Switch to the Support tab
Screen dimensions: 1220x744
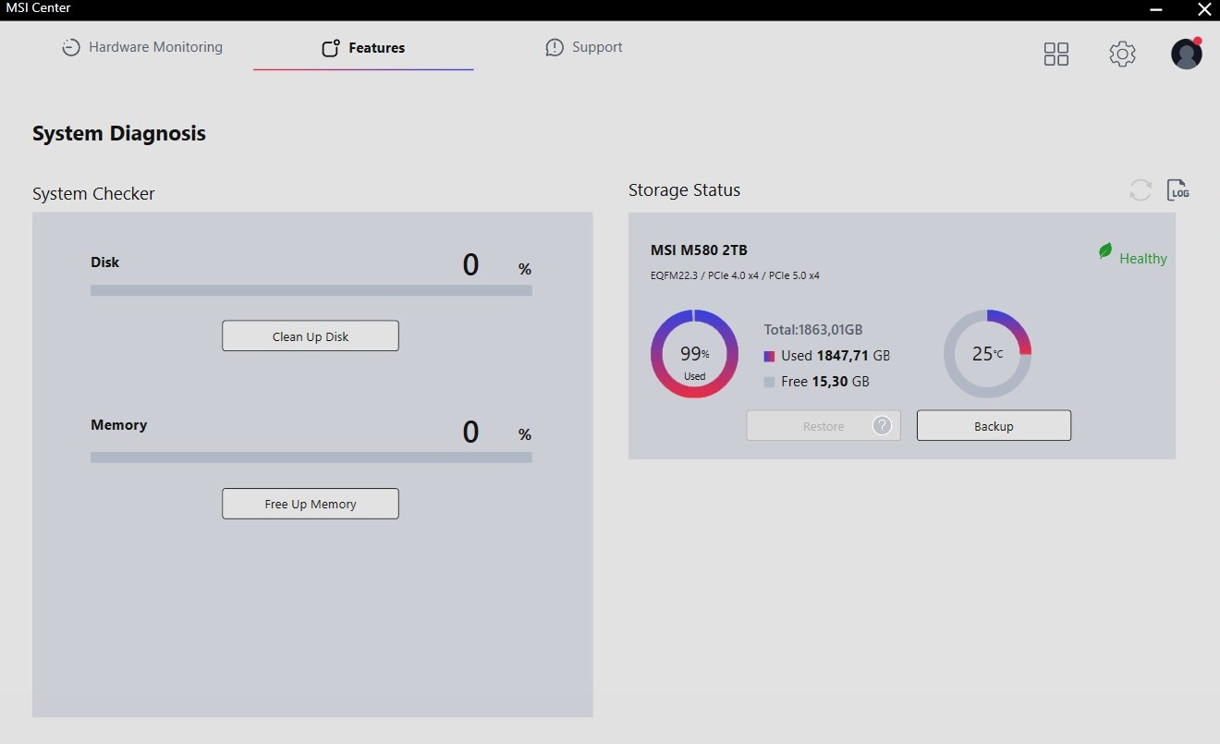click(584, 47)
